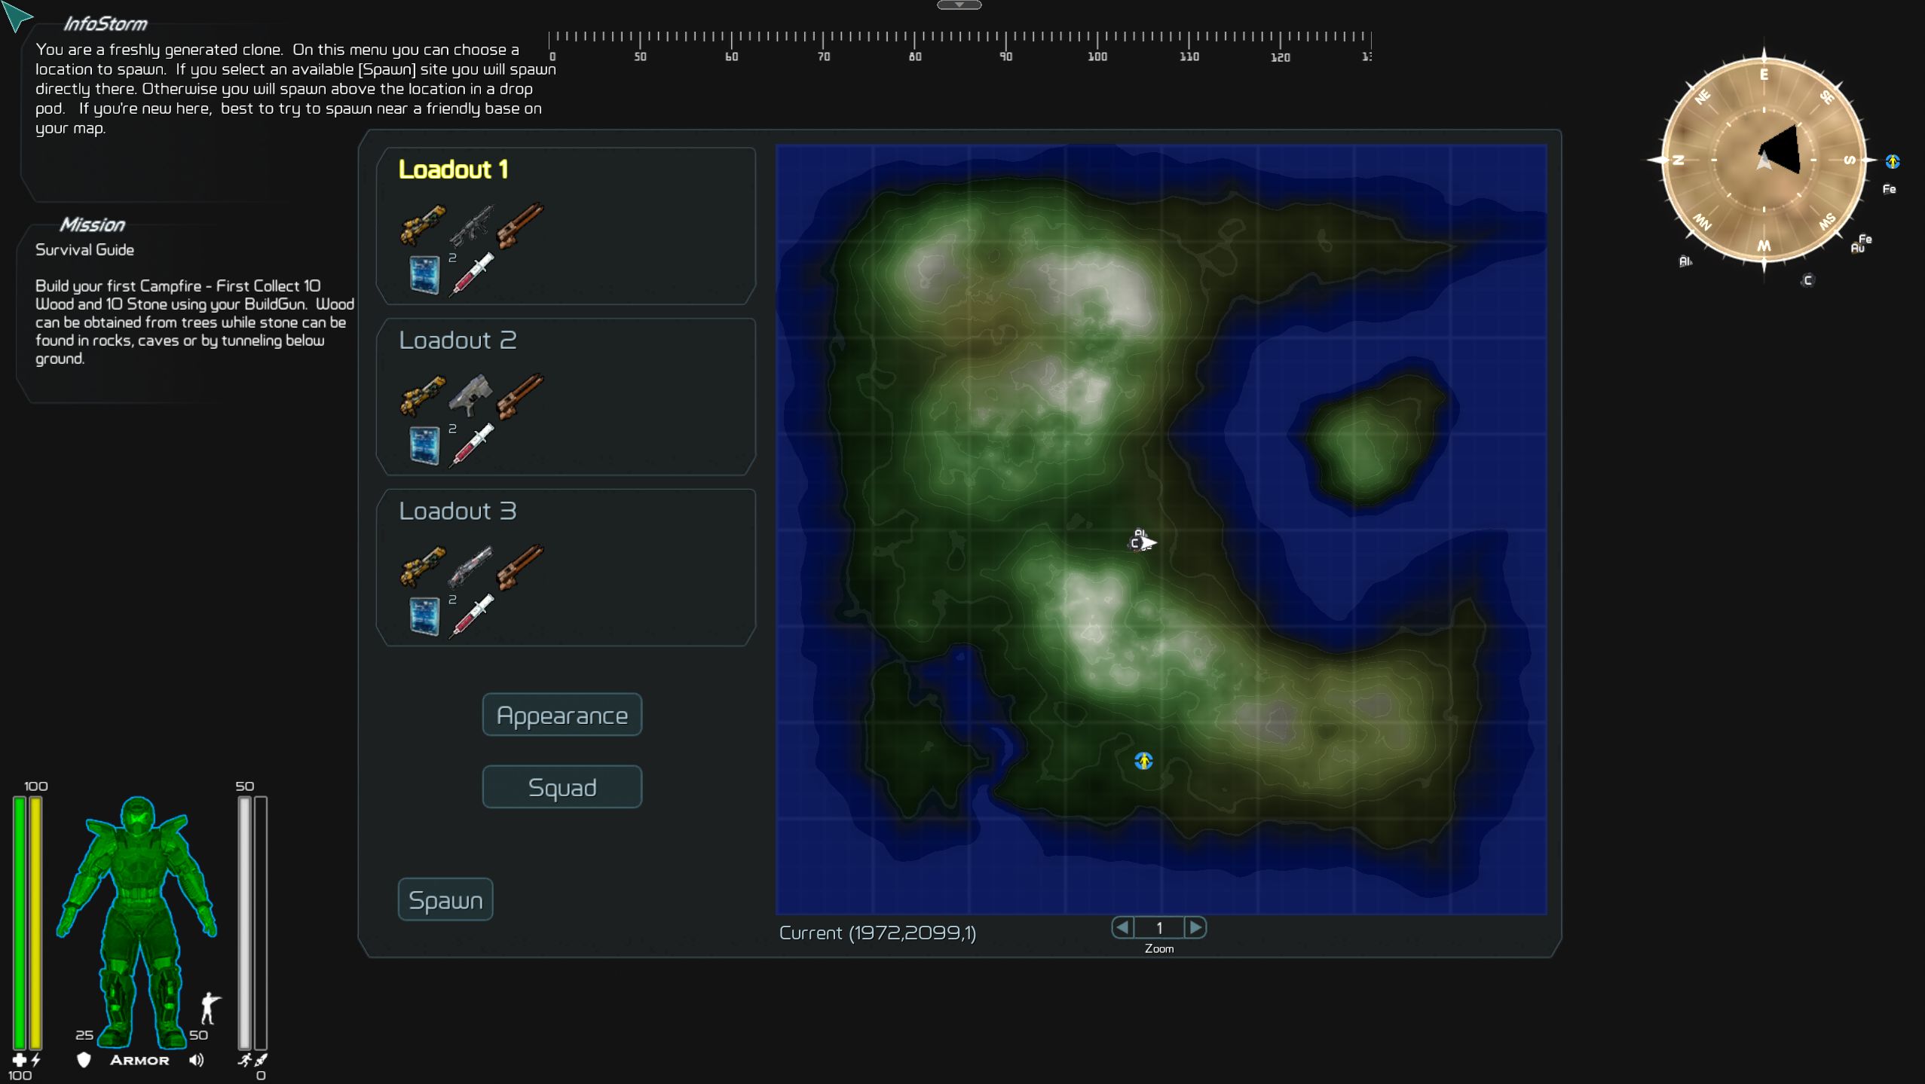Select the grey shotgun in Loadout 3
The width and height of the screenshot is (1925, 1084).
point(472,566)
